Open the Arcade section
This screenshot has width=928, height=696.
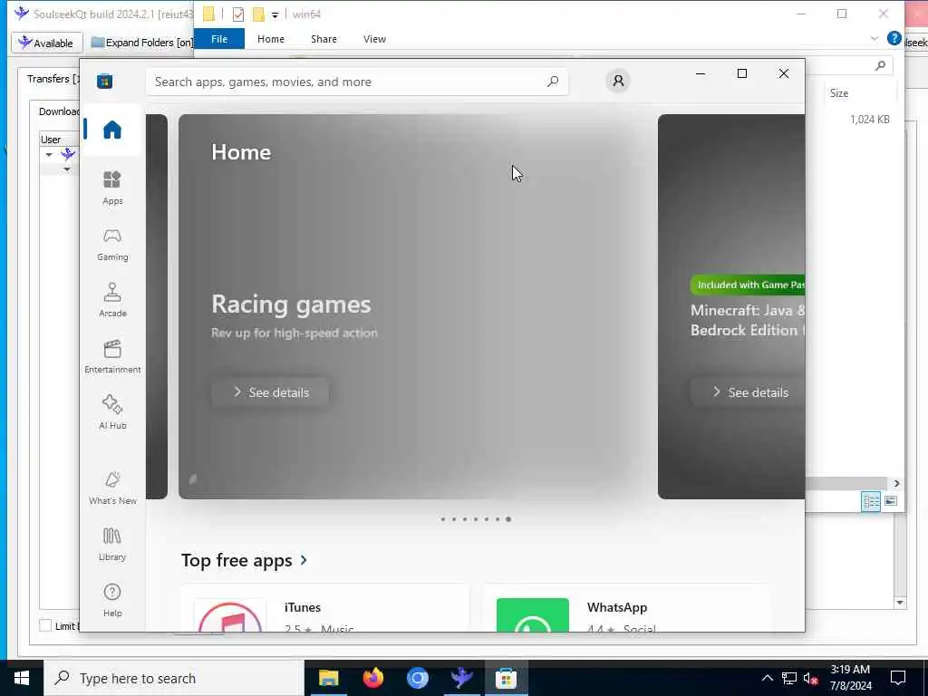pyautogui.click(x=111, y=301)
